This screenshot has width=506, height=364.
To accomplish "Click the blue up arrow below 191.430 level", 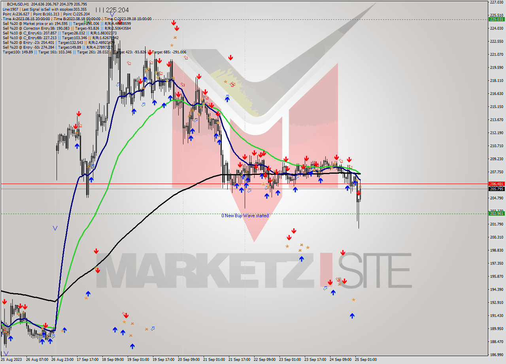I will pyautogui.click(x=352, y=316).
